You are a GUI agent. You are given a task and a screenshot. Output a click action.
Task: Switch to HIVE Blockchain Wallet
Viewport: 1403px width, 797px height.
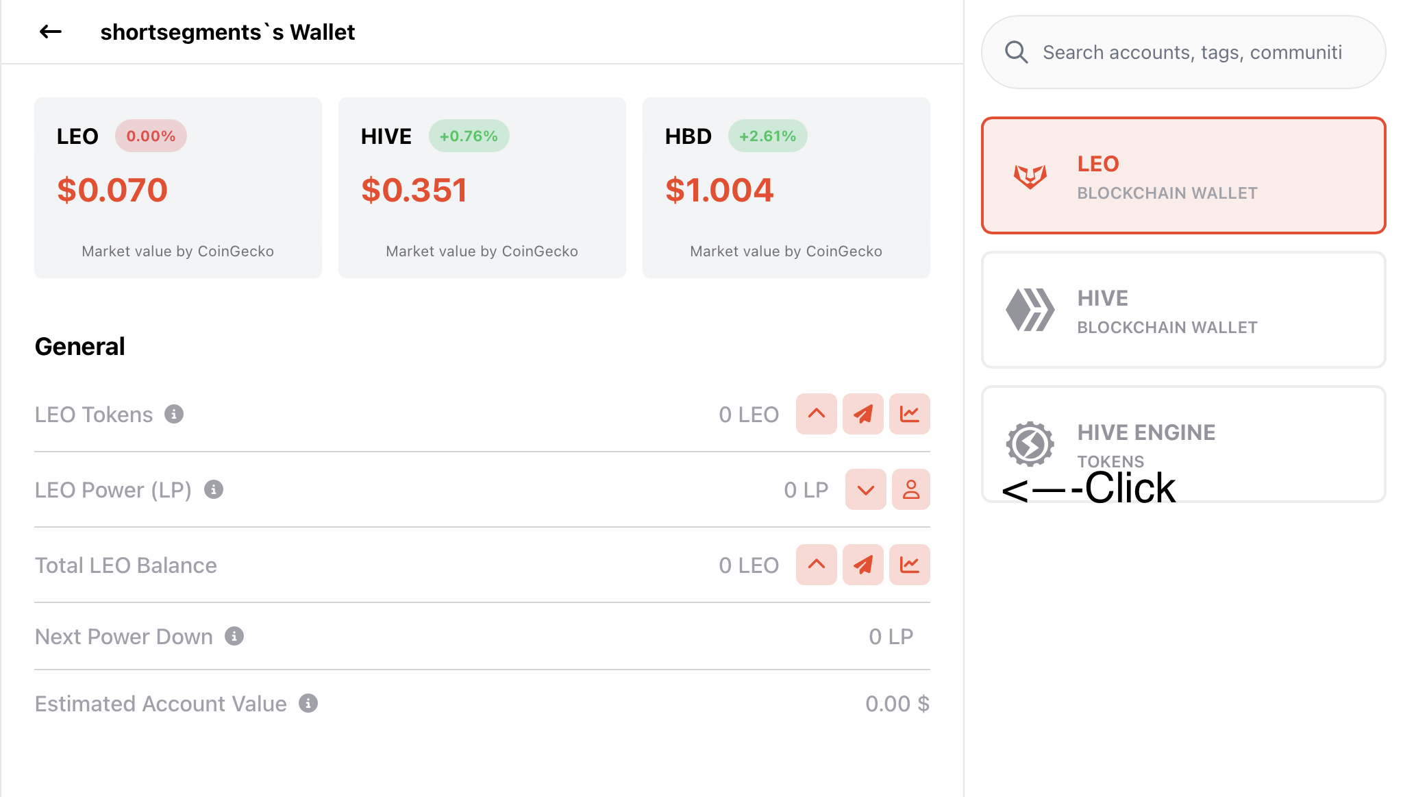pyautogui.click(x=1184, y=310)
